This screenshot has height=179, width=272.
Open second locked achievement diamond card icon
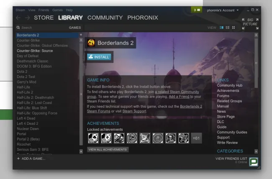(x=106, y=138)
